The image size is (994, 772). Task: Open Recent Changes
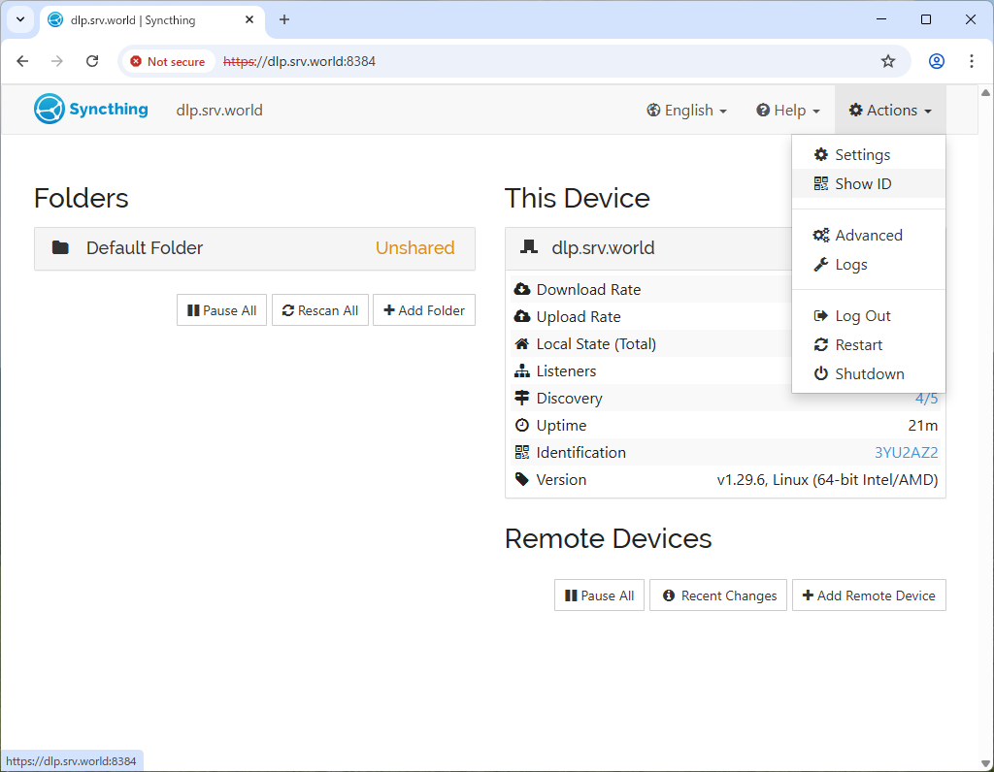click(x=718, y=595)
